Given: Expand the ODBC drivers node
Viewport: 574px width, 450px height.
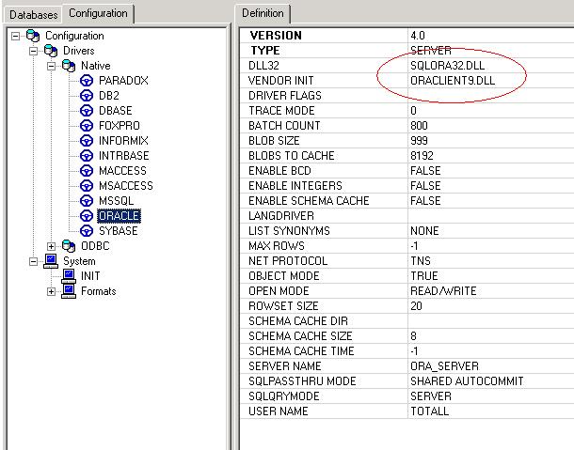Looking at the screenshot, I should click(x=52, y=246).
